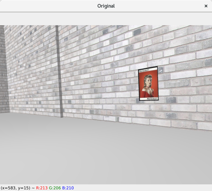Click the blue B:210 value in status bar

(68, 188)
